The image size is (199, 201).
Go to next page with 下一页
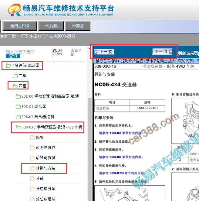(162, 51)
